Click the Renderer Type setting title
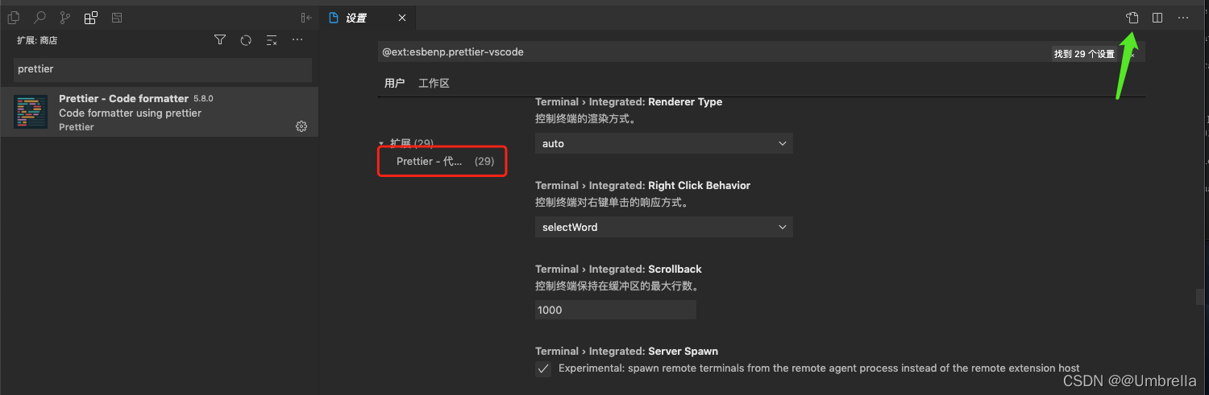1209x395 pixels. click(629, 102)
